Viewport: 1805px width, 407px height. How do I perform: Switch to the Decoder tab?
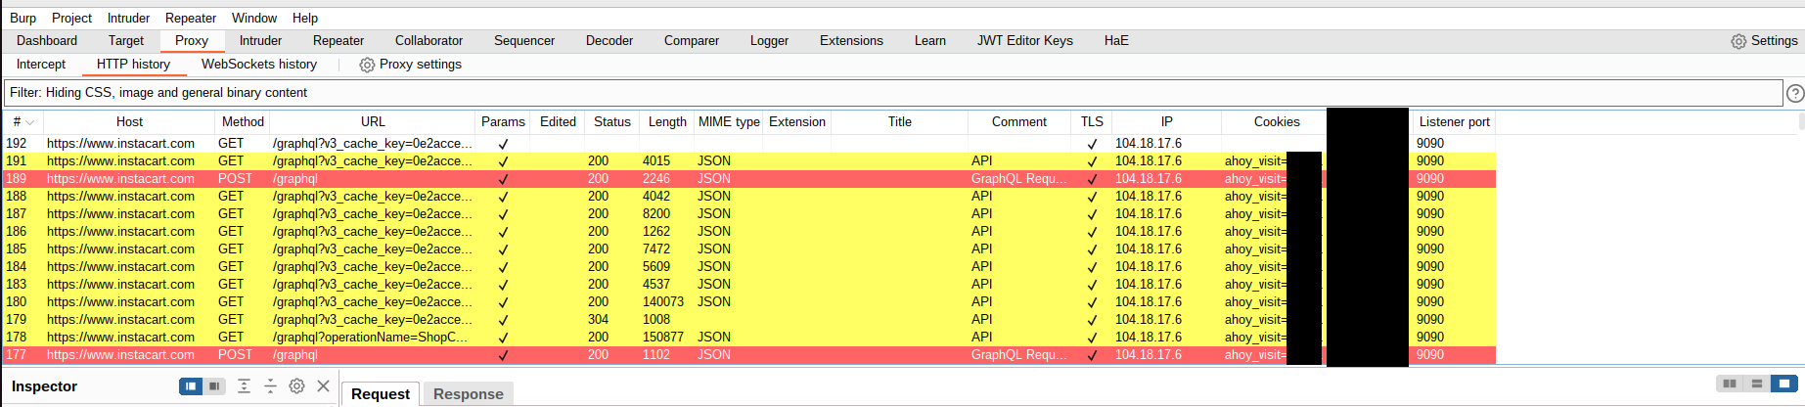tap(609, 41)
